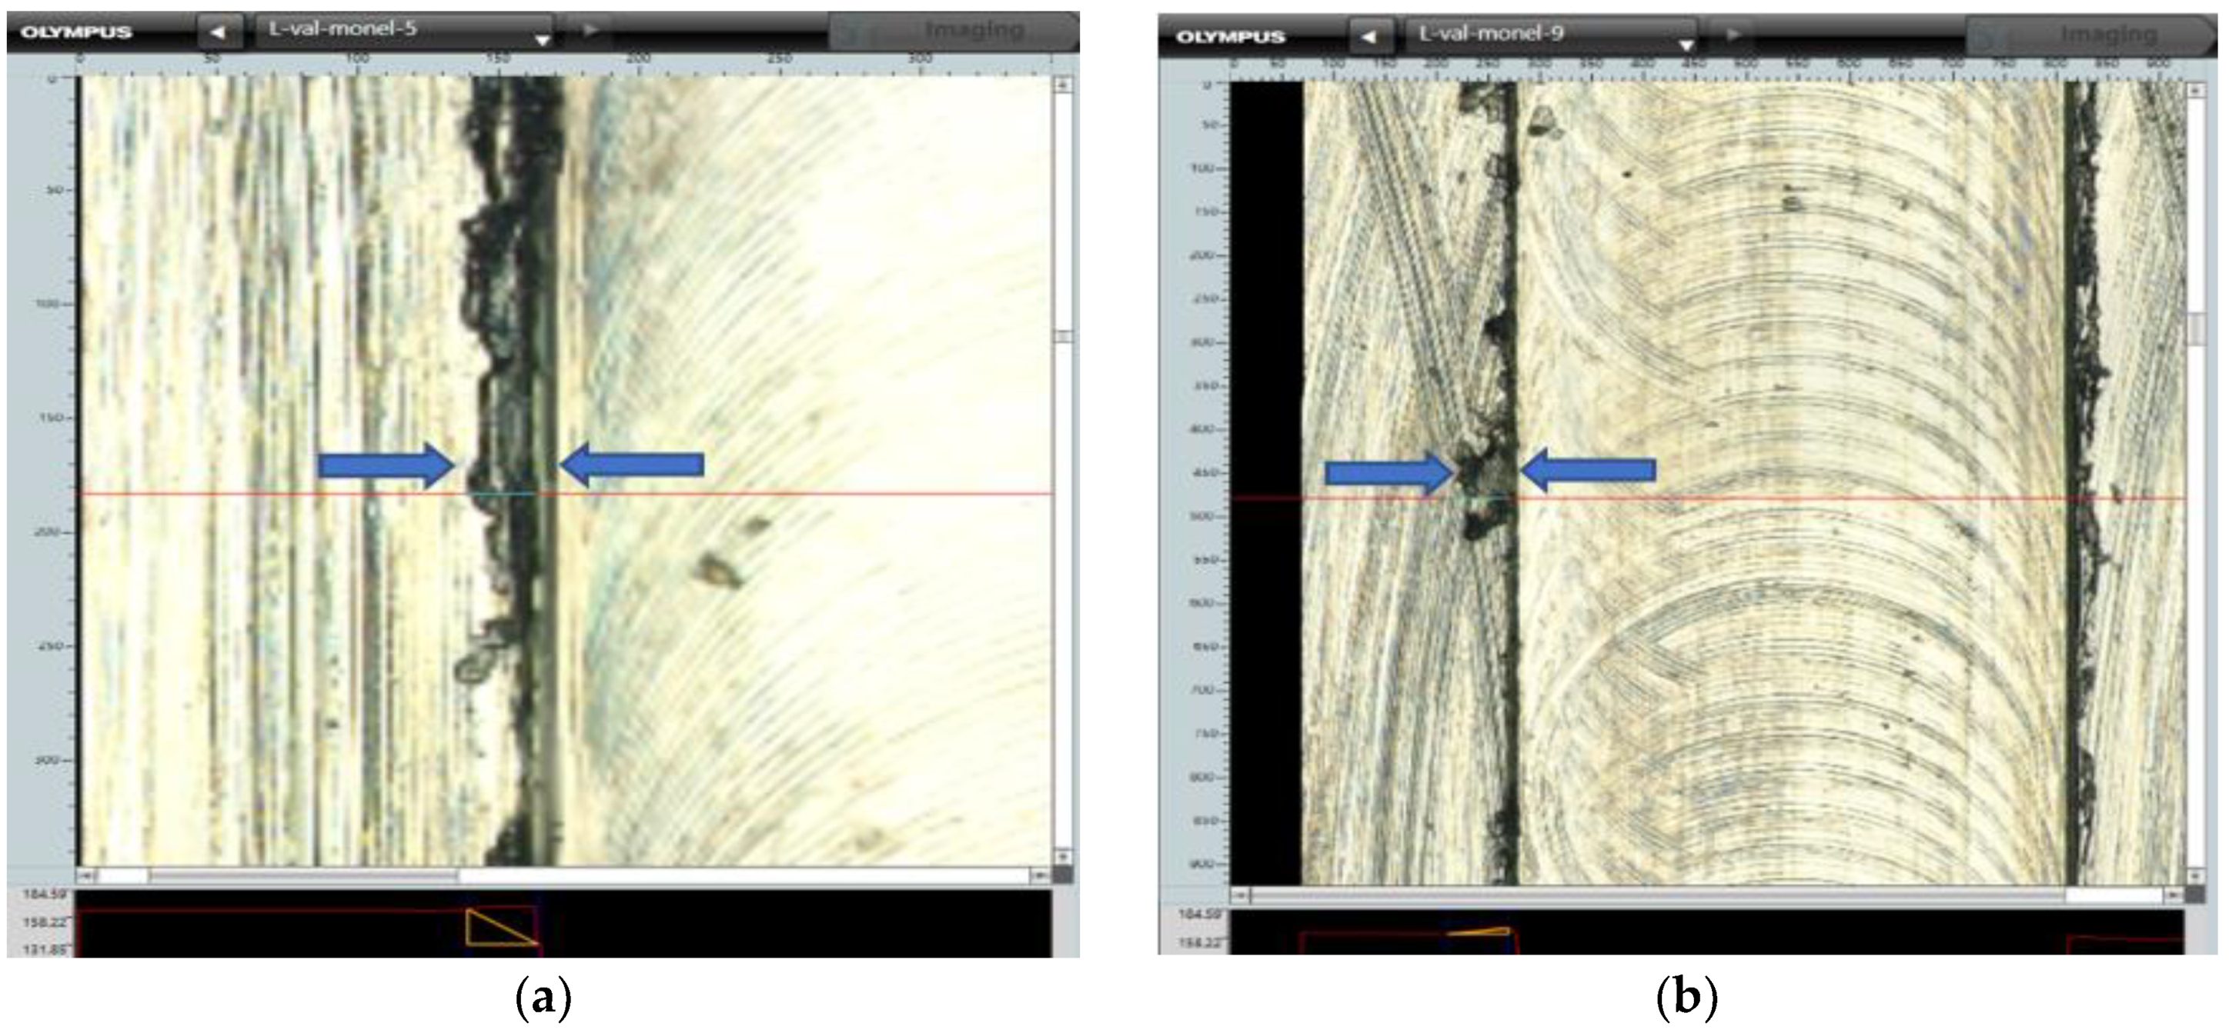The height and width of the screenshot is (1033, 2229).
Task: Click the Olympus logo in right panel
Action: point(1231,37)
